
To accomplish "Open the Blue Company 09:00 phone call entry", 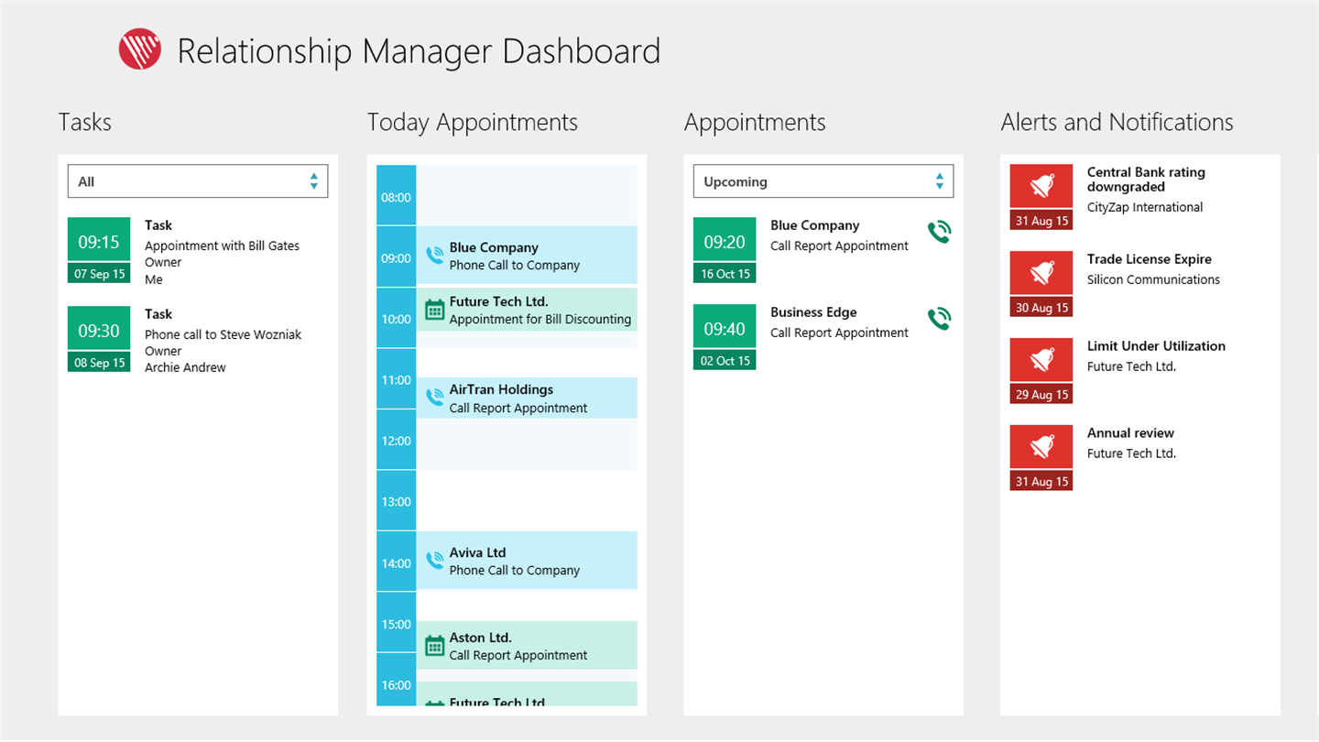I will pyautogui.click(x=527, y=256).
